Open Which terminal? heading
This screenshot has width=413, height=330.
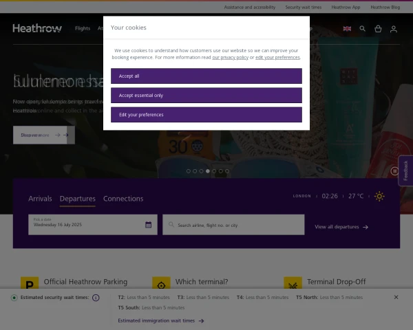point(202,282)
